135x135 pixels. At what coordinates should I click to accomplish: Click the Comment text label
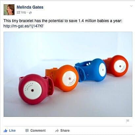[x=38, y=131]
